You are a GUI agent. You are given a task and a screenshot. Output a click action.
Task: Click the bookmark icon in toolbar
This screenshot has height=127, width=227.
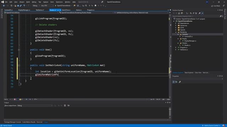pos(95,6)
